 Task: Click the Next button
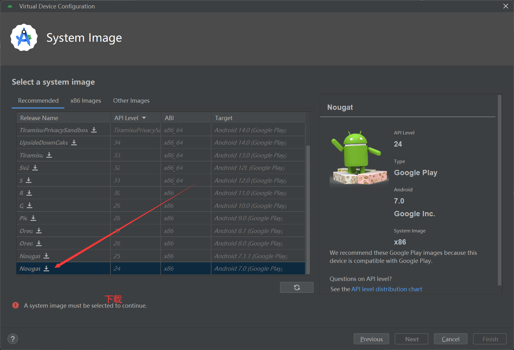pyautogui.click(x=411, y=339)
